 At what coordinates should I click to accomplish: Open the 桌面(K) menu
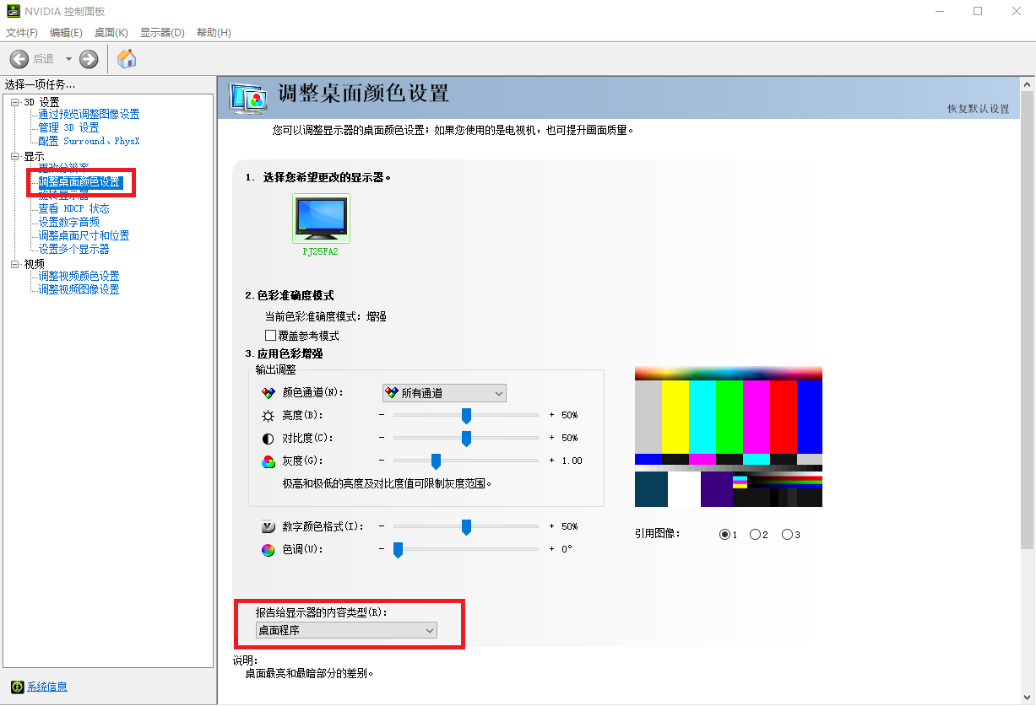[111, 33]
